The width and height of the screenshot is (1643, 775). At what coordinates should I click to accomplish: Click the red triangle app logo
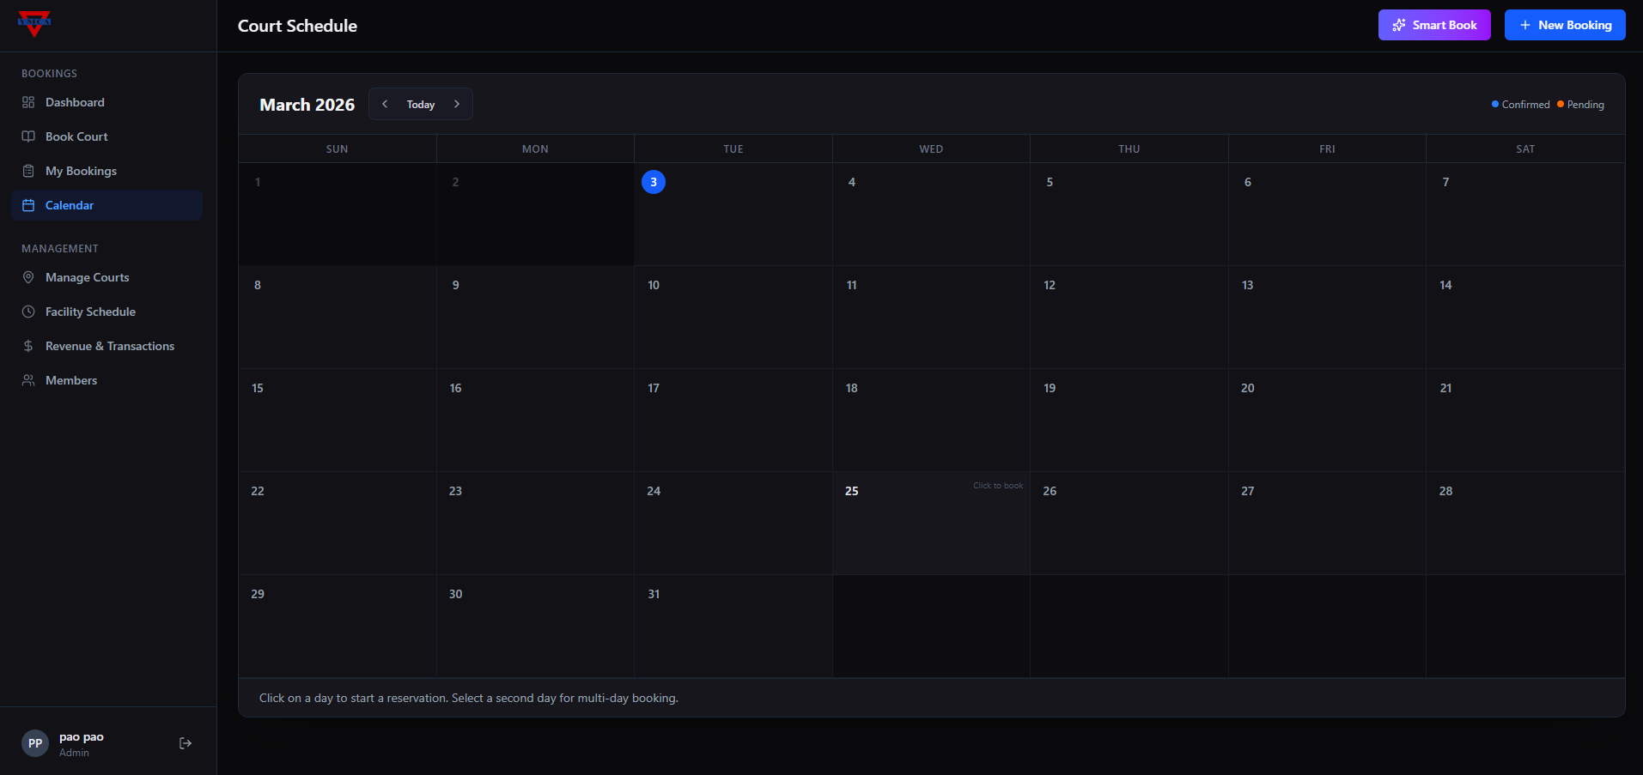[x=34, y=23]
